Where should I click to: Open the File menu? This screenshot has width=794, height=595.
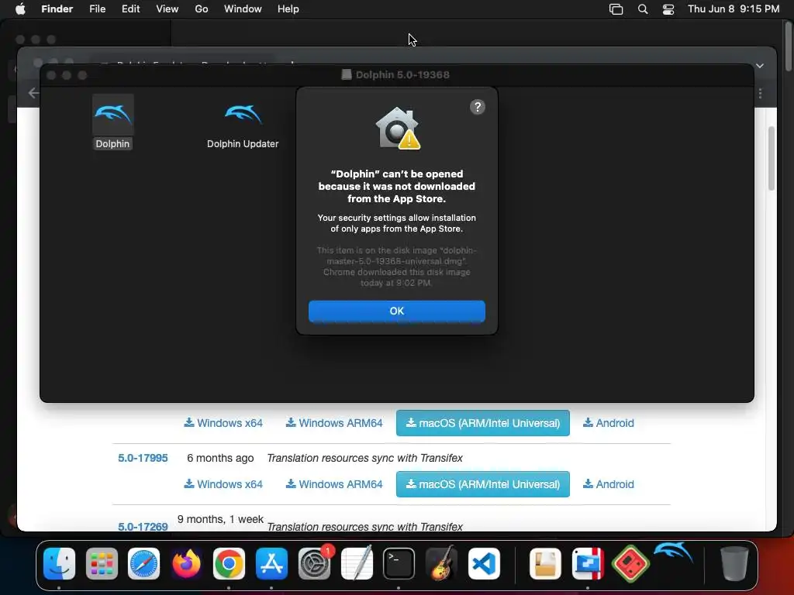[97, 9]
